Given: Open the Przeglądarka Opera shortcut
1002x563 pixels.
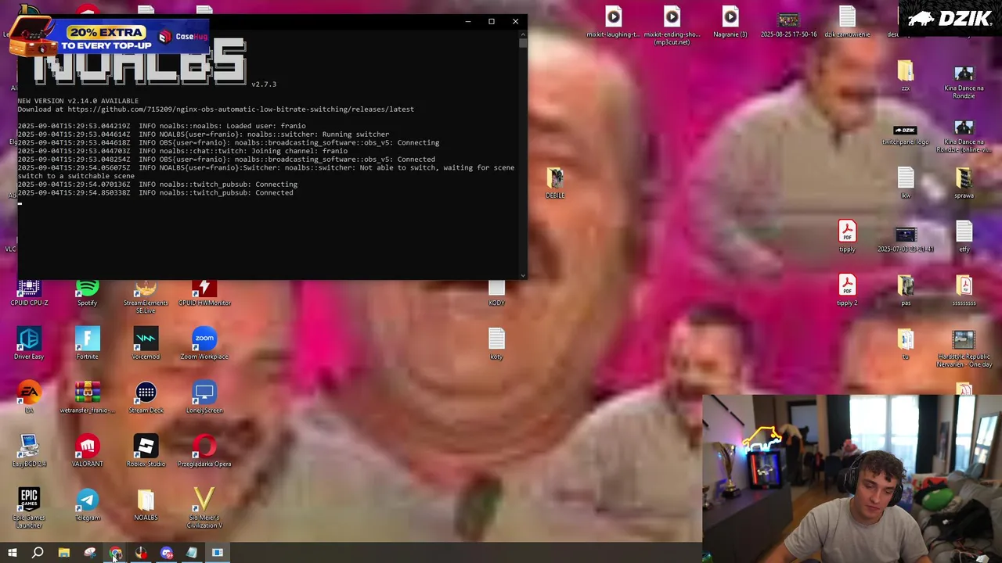Looking at the screenshot, I should point(204,450).
